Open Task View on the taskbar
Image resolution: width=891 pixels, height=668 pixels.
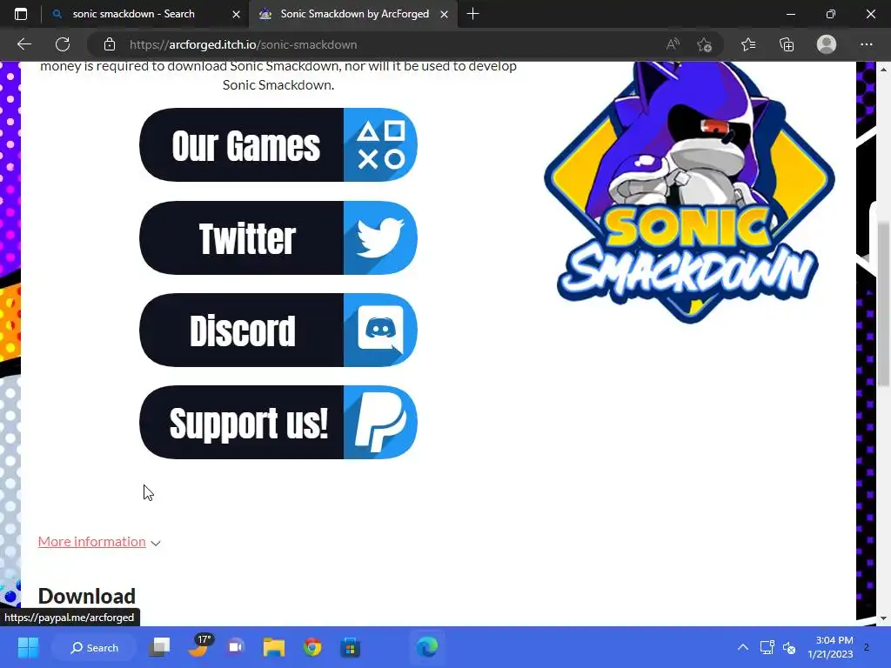pyautogui.click(x=160, y=647)
